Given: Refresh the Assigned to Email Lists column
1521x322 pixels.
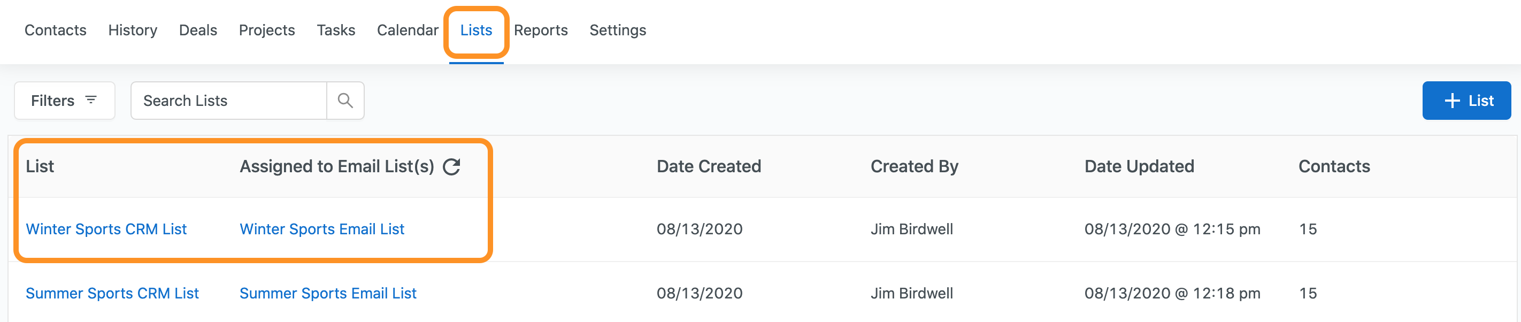Looking at the screenshot, I should (x=452, y=167).
